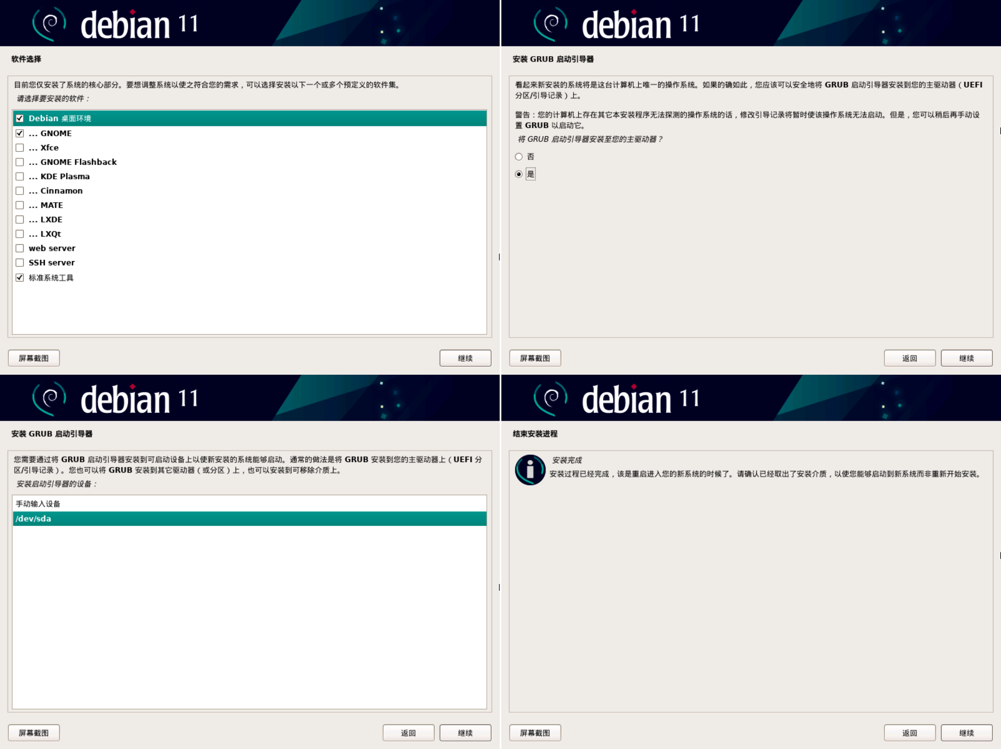Click 屏幕截图 in the GRUB yes/no screen
This screenshot has height=749, width=1001.
pos(535,358)
